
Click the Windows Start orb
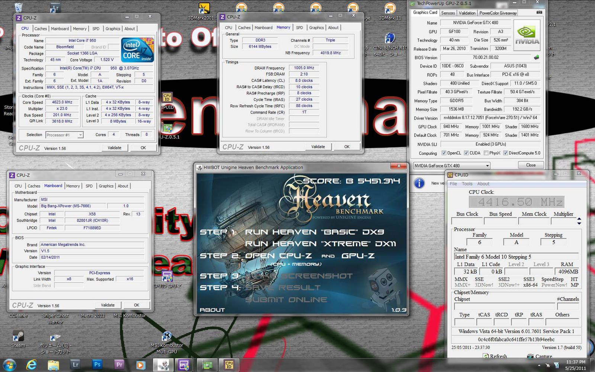click(x=9, y=365)
